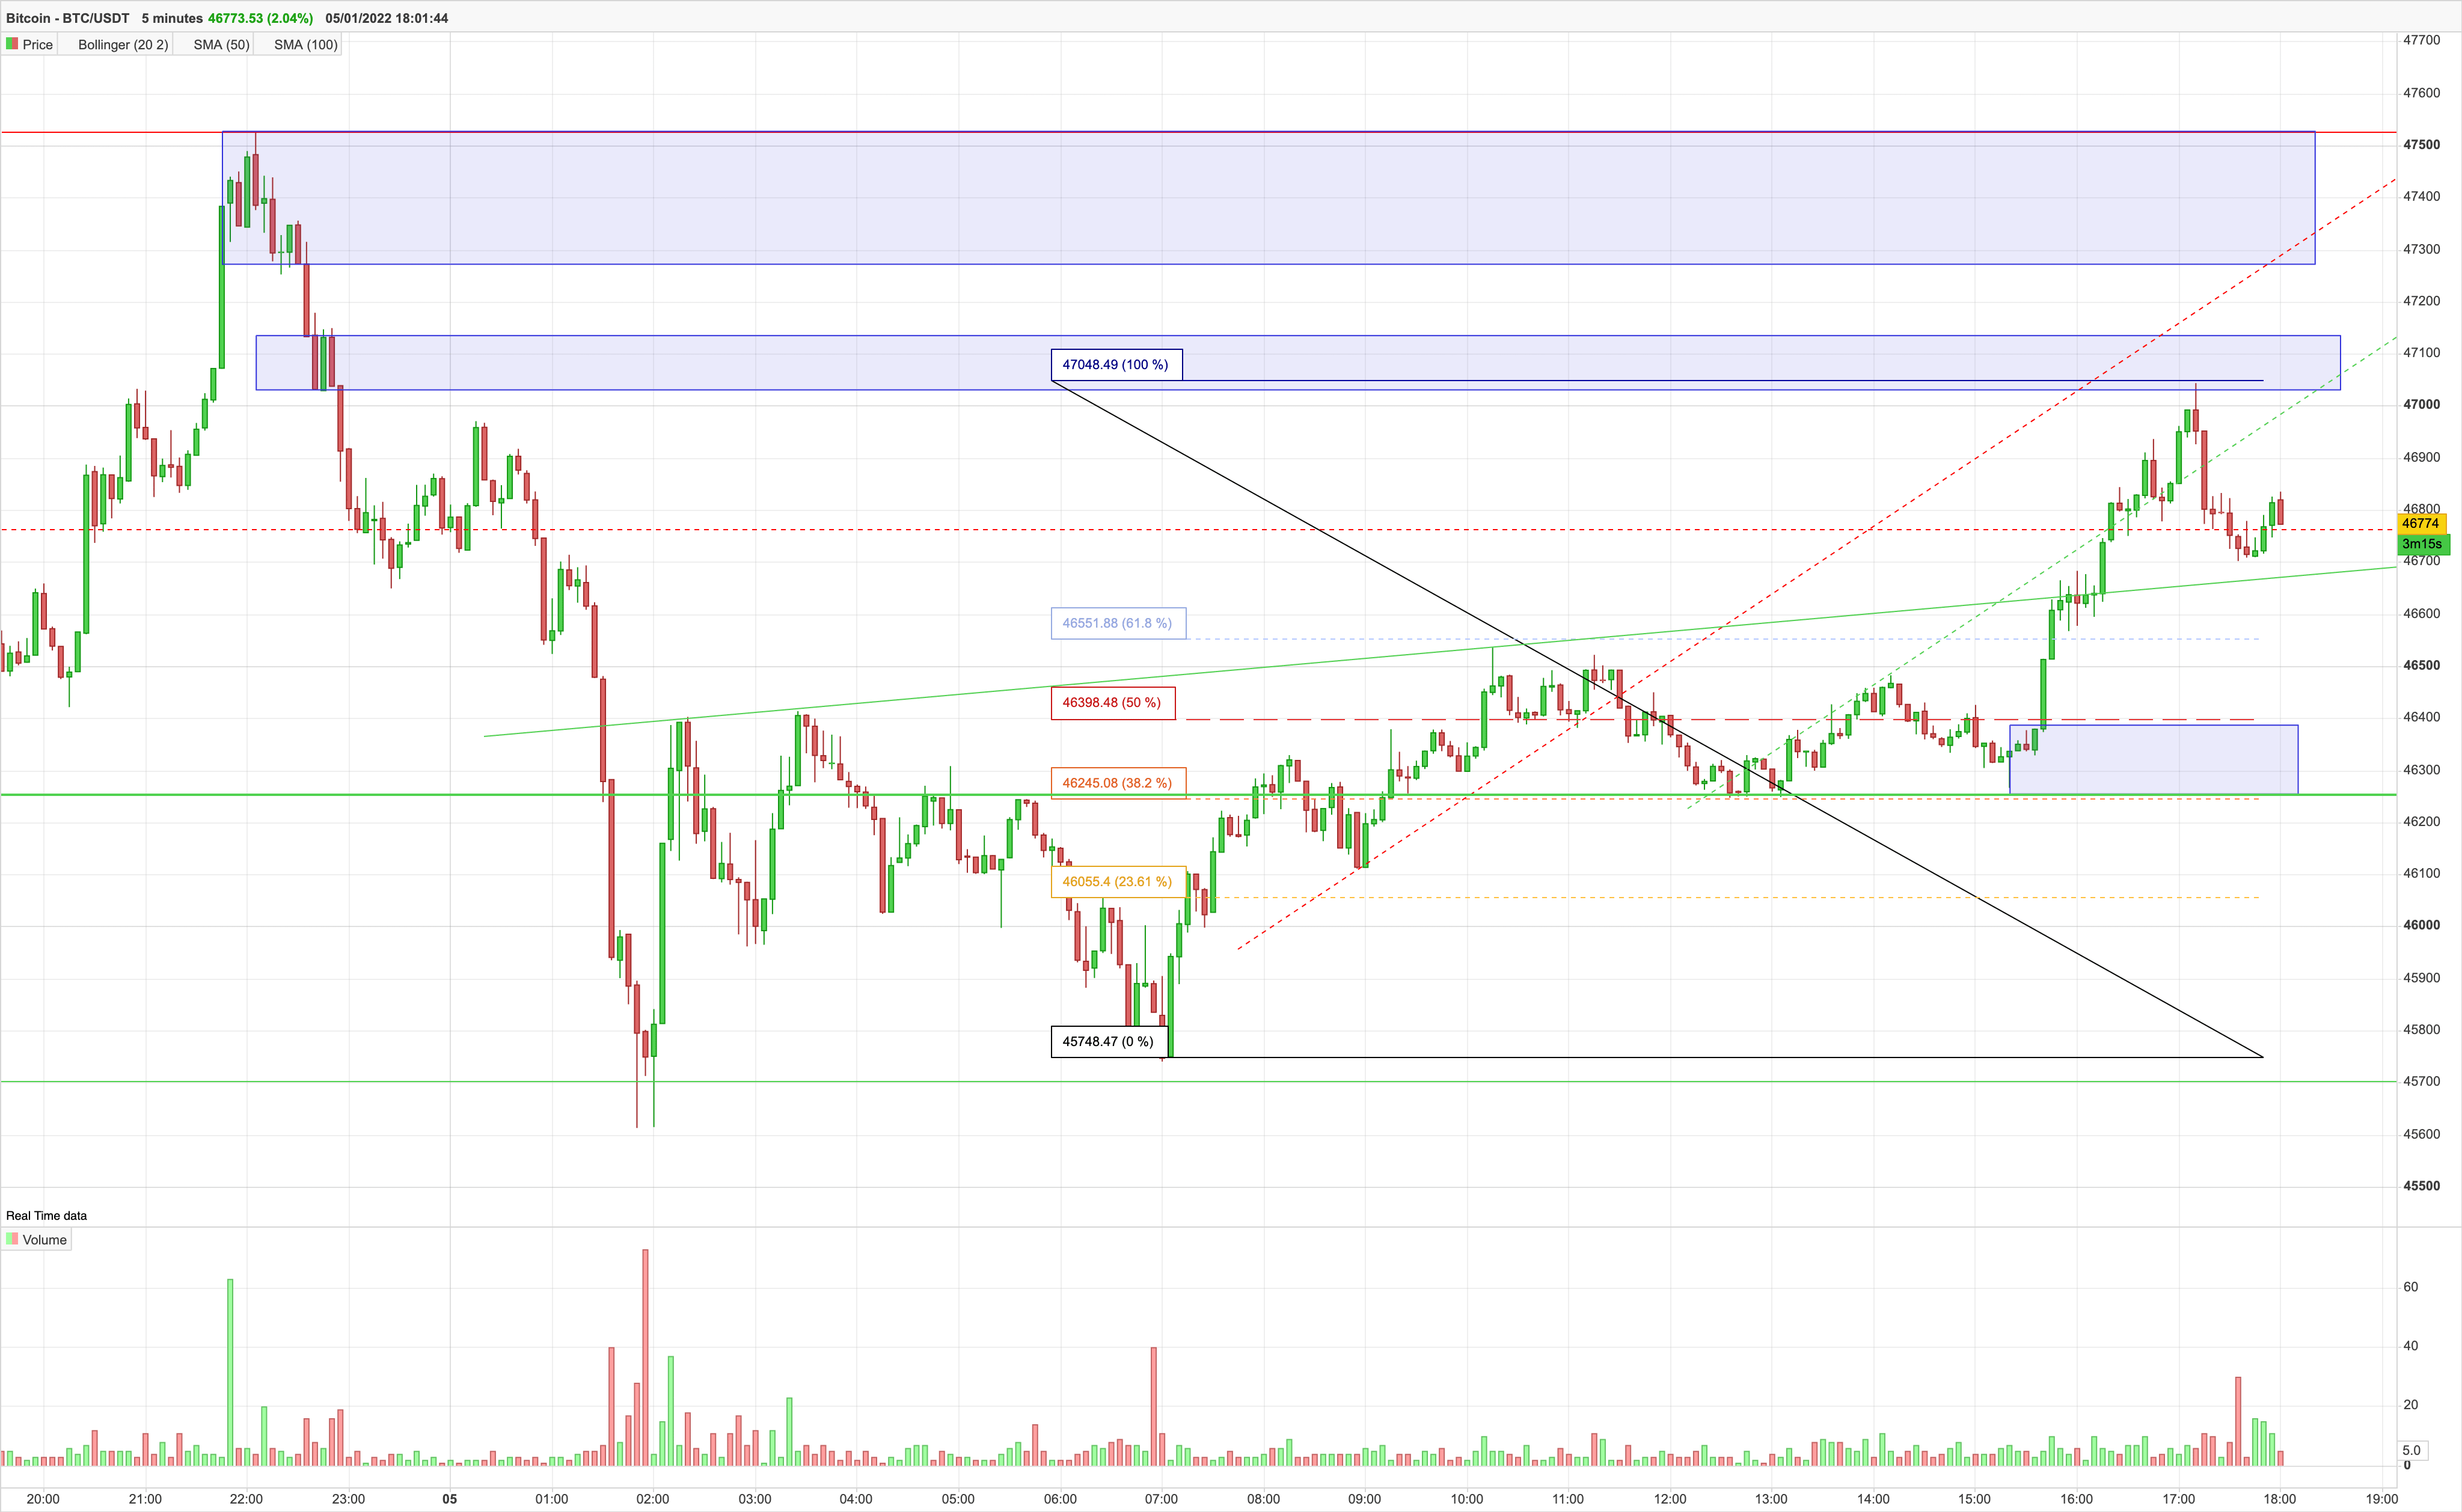Click the 46300 price axis label

point(2422,770)
